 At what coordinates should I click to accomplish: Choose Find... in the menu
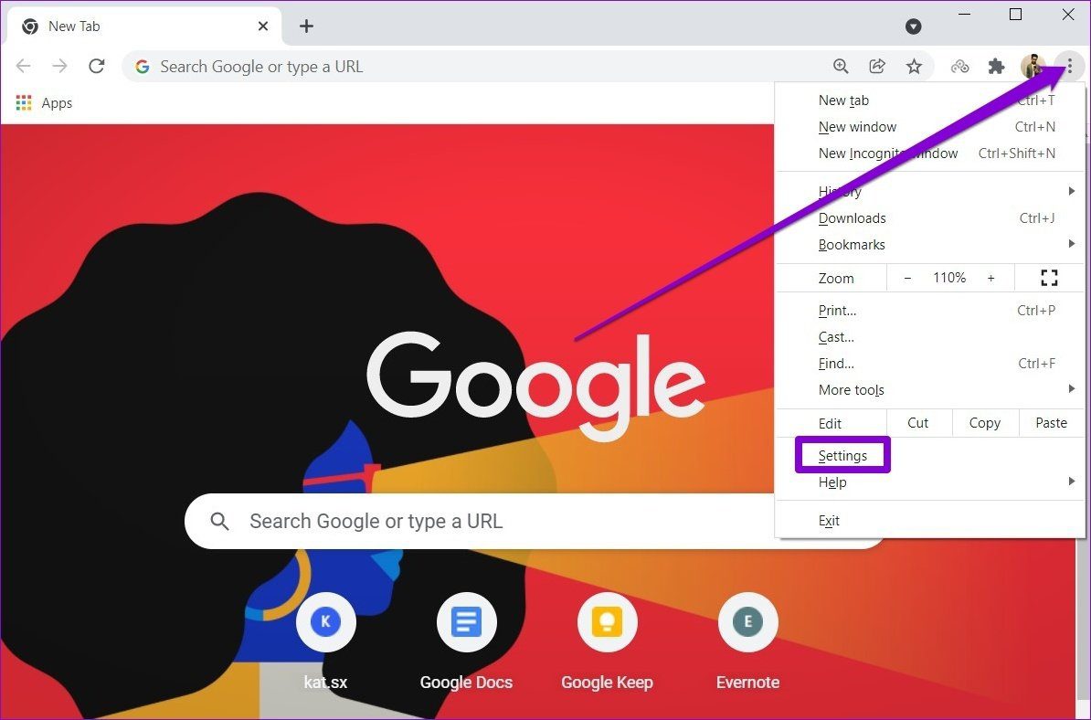point(930,363)
